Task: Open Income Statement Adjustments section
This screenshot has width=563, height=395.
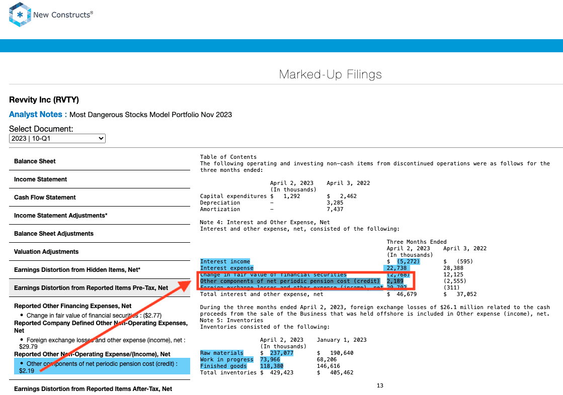Action: (x=100, y=216)
